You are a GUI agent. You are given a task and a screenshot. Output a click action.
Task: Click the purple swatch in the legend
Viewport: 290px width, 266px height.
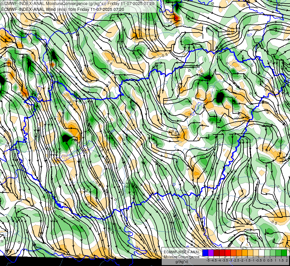tap(211, 253)
